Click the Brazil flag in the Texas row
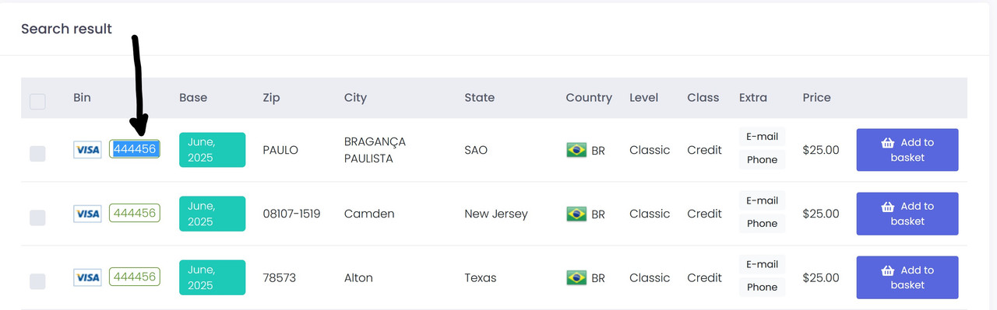The width and height of the screenshot is (997, 310). tap(576, 277)
